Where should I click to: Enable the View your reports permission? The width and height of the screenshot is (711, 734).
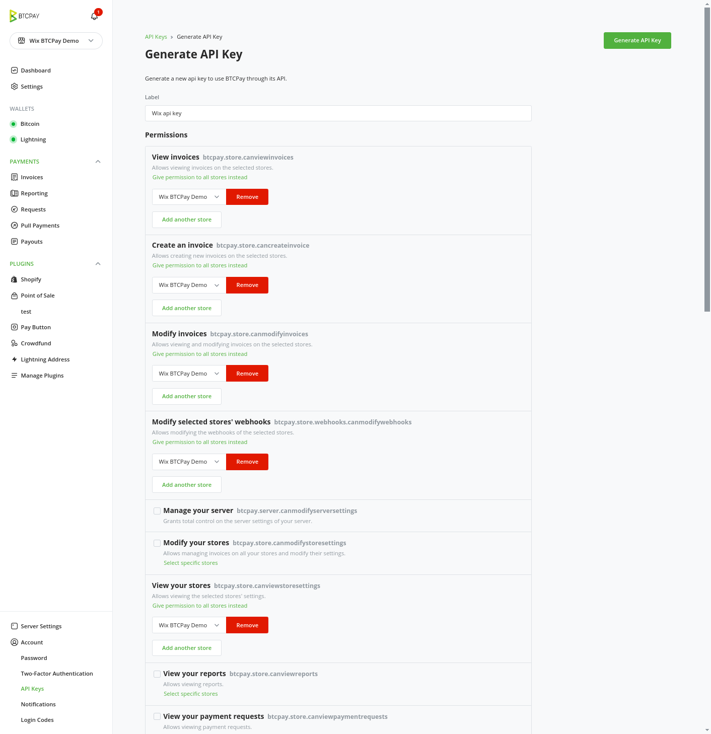click(x=157, y=674)
